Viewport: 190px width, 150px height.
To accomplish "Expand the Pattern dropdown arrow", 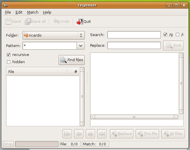I will coord(81,46).
